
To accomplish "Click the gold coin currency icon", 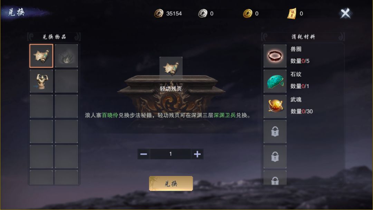I will click(248, 13).
